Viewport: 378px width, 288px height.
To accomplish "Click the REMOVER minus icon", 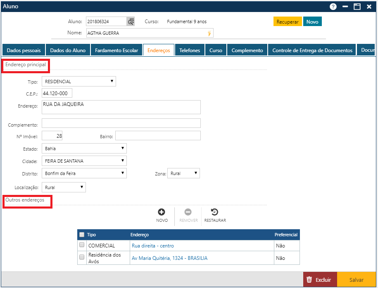I will point(188,212).
